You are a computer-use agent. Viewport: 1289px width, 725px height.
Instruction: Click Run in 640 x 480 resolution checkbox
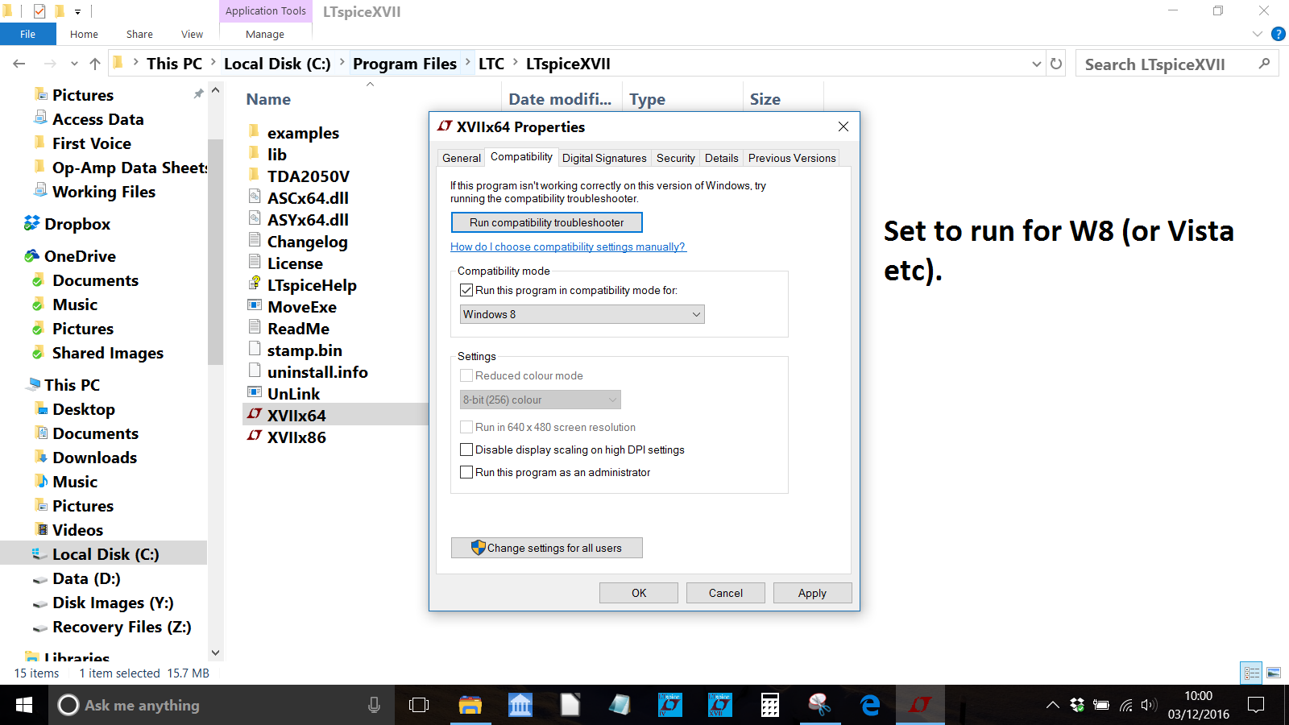466,427
